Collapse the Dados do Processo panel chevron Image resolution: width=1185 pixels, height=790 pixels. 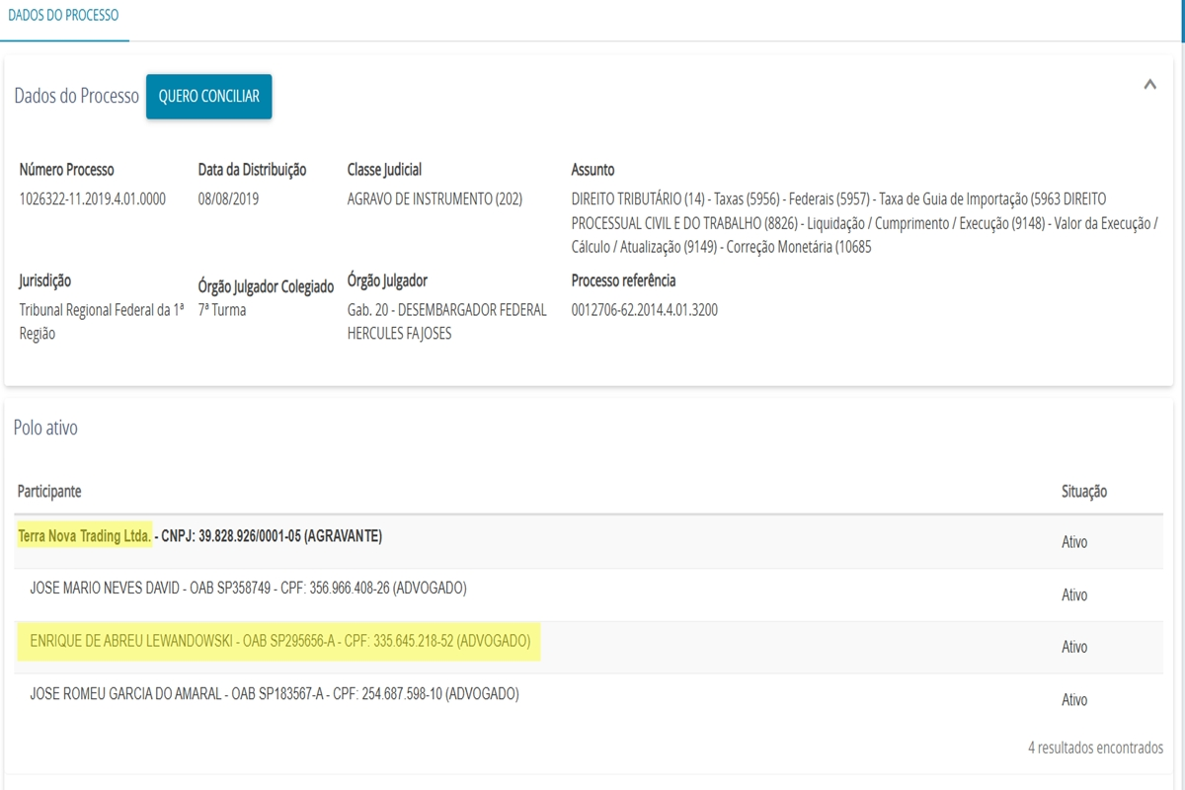pos(1149,85)
